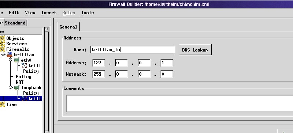293x133 pixels.
Task: Click the eth0 interface card icon
Action: 17,60
